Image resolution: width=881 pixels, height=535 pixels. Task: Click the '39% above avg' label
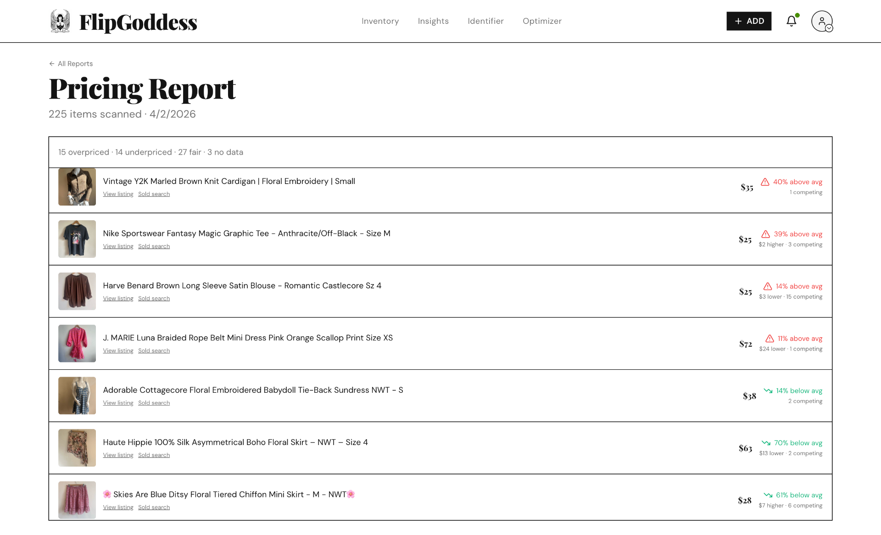point(798,234)
